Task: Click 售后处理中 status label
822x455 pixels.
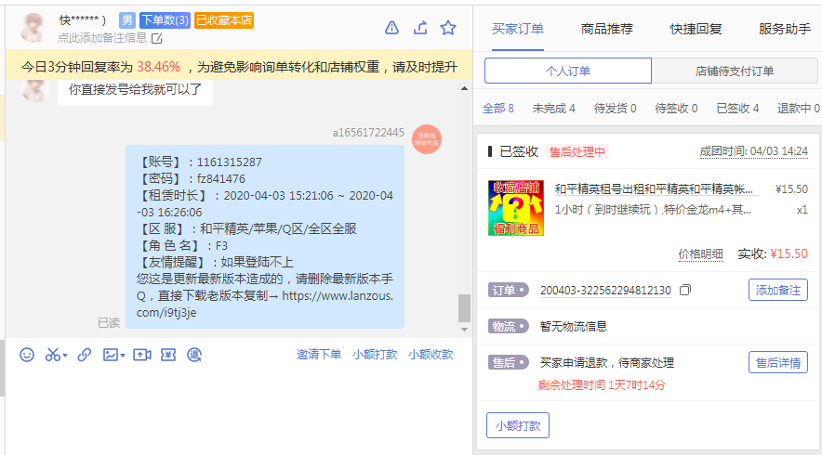Action: coord(577,152)
